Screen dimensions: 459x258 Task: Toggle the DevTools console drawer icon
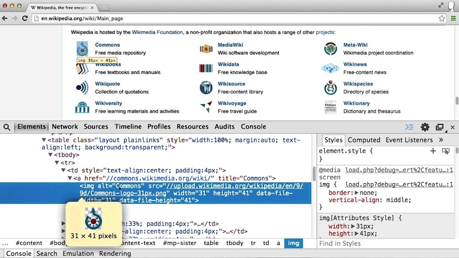(x=409, y=127)
